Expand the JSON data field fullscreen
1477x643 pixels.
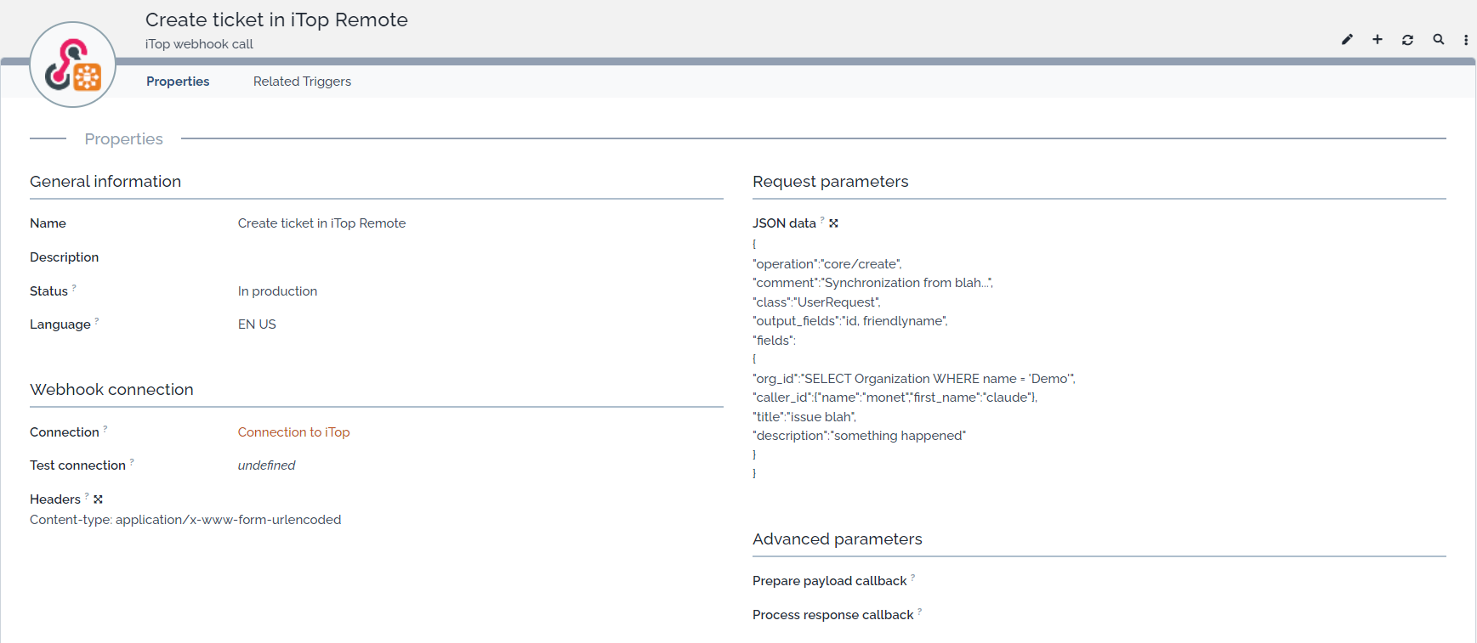click(x=834, y=223)
